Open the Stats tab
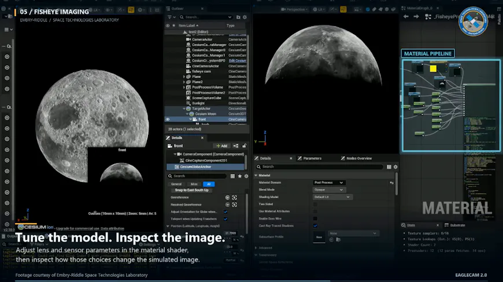The width and height of the screenshot is (503, 282). [x=411, y=225]
